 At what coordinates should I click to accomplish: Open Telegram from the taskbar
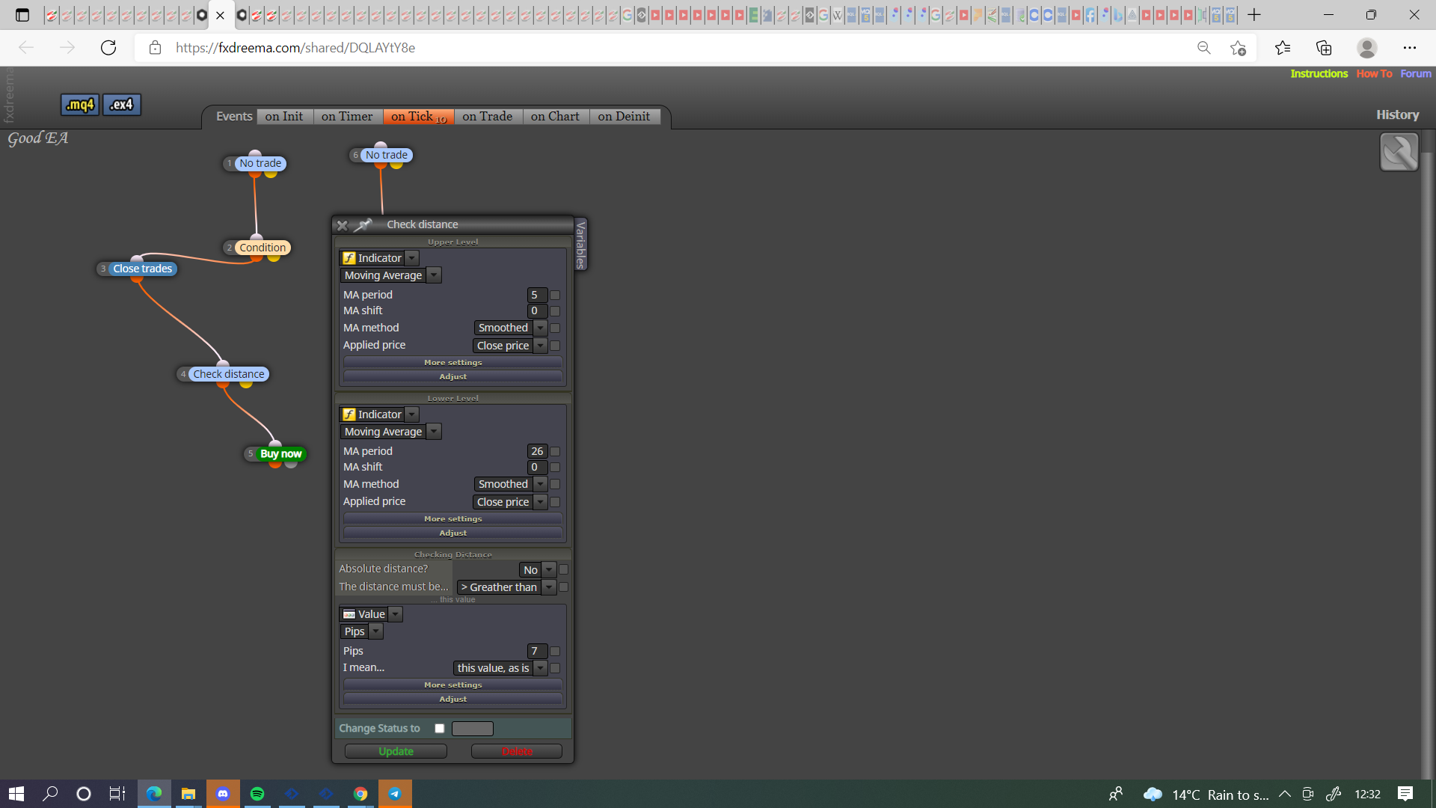tap(395, 794)
